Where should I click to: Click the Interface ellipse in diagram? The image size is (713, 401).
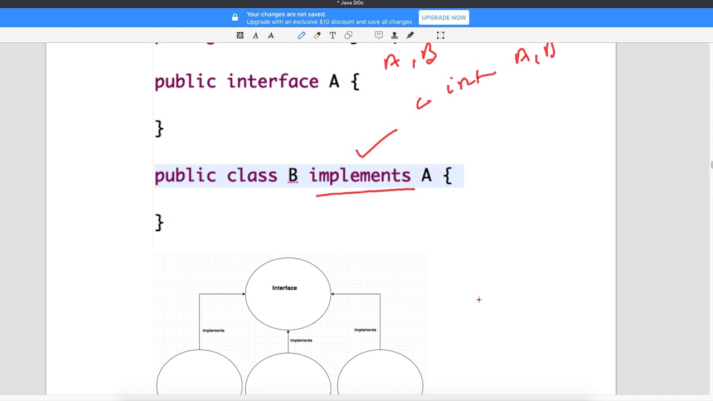(288, 294)
